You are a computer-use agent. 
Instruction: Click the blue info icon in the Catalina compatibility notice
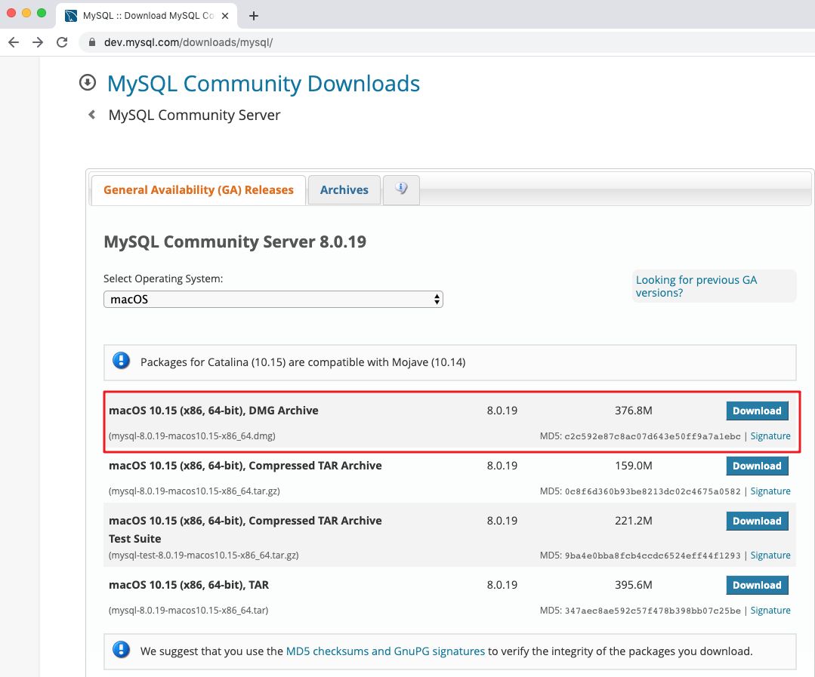121,362
